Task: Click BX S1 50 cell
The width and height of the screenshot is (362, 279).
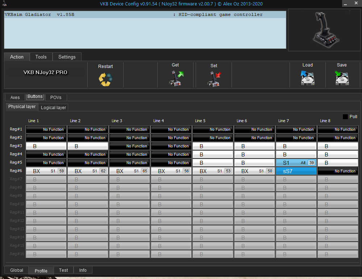Action: pos(254,171)
